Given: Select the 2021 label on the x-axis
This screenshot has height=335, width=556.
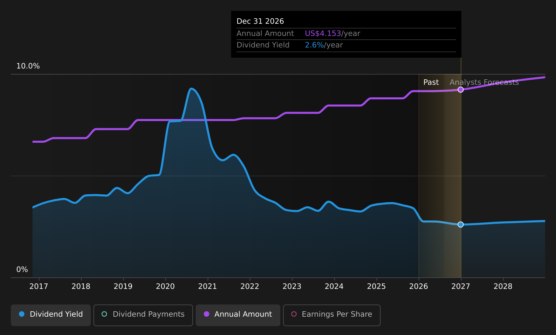Looking at the screenshot, I should 208,287.
